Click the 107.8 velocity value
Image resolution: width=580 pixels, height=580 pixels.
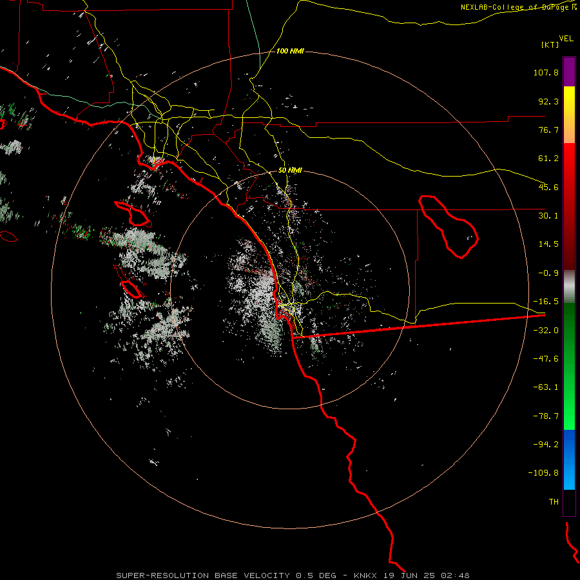coord(546,72)
